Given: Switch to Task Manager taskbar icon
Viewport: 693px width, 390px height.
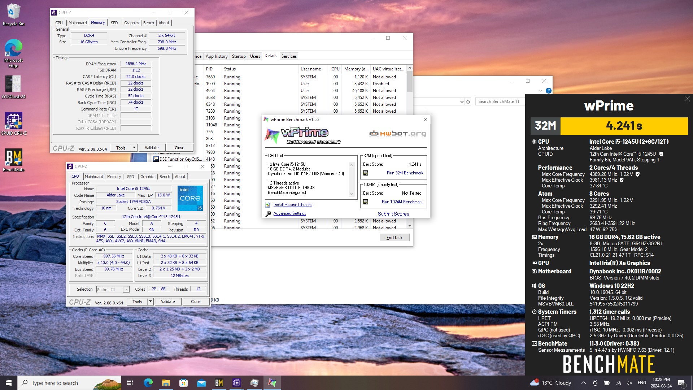Looking at the screenshot, I should point(254,383).
